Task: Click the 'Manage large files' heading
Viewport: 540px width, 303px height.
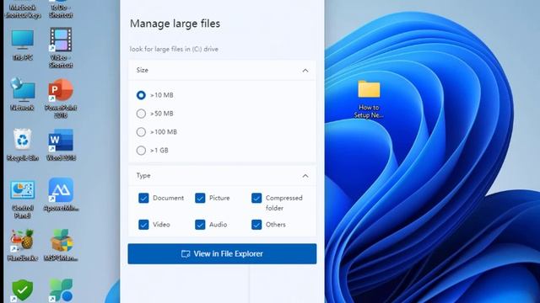Action: [175, 24]
